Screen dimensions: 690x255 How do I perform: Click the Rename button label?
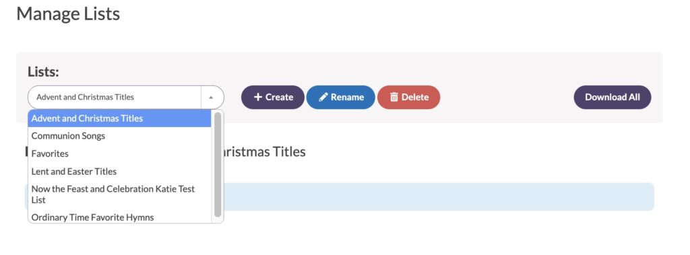click(x=347, y=97)
